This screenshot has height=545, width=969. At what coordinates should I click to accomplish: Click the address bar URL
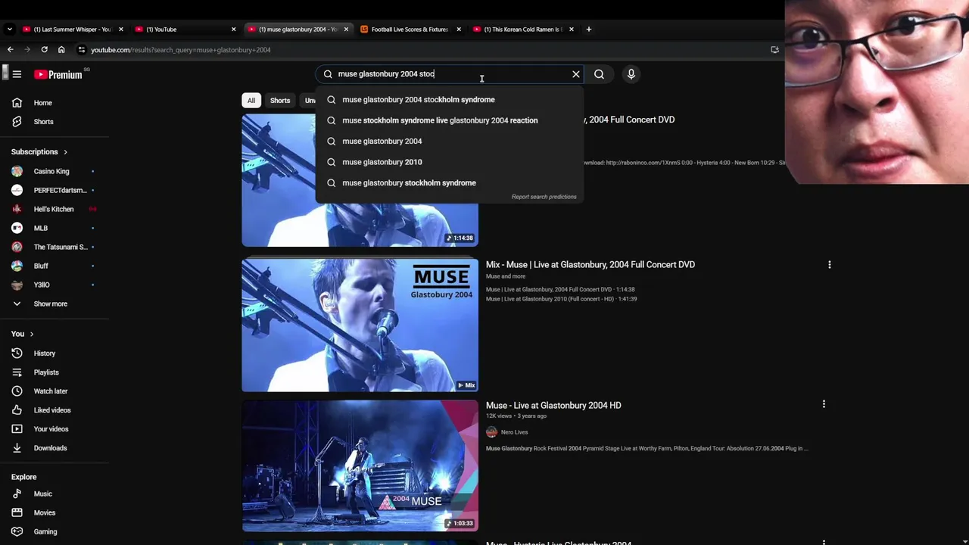point(180,50)
